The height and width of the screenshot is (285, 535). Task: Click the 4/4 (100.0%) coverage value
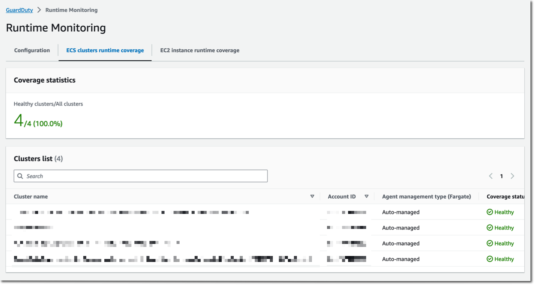click(x=38, y=121)
